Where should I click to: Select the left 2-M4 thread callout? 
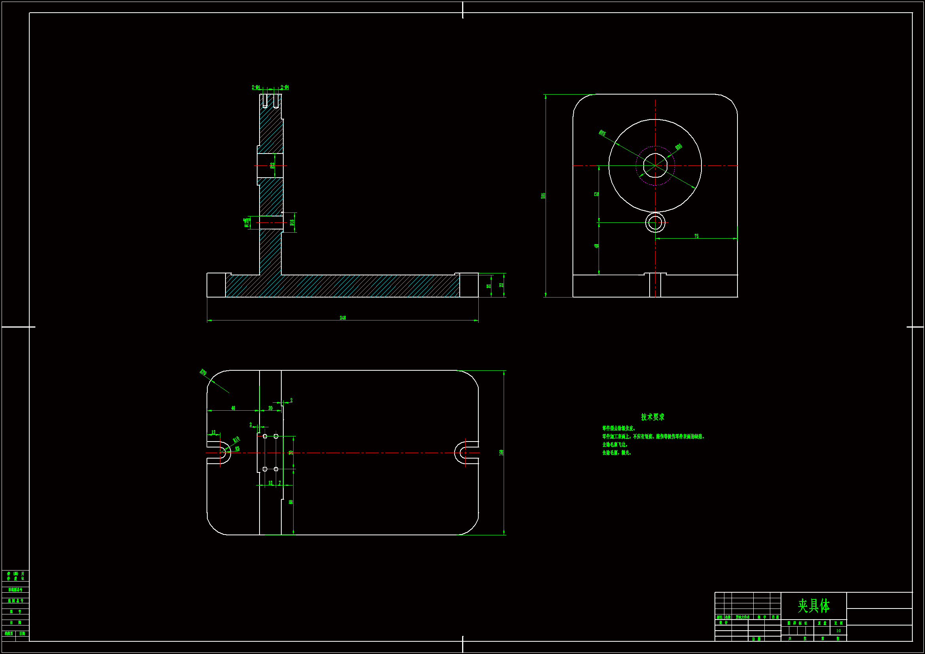pos(256,87)
